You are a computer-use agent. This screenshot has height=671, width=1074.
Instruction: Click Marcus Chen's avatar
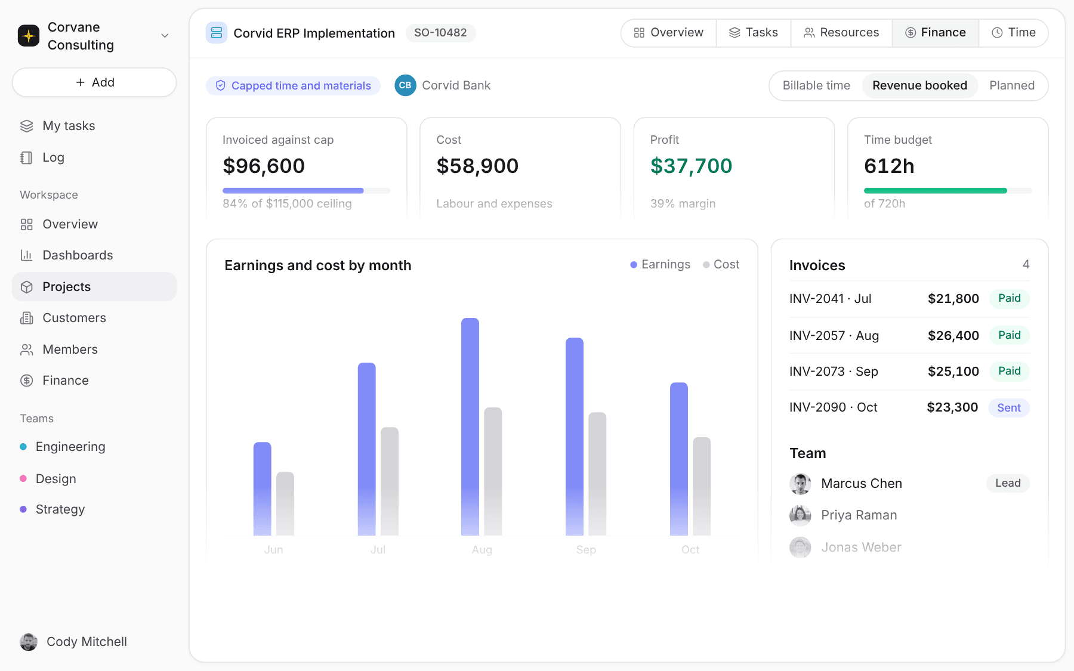tap(800, 484)
